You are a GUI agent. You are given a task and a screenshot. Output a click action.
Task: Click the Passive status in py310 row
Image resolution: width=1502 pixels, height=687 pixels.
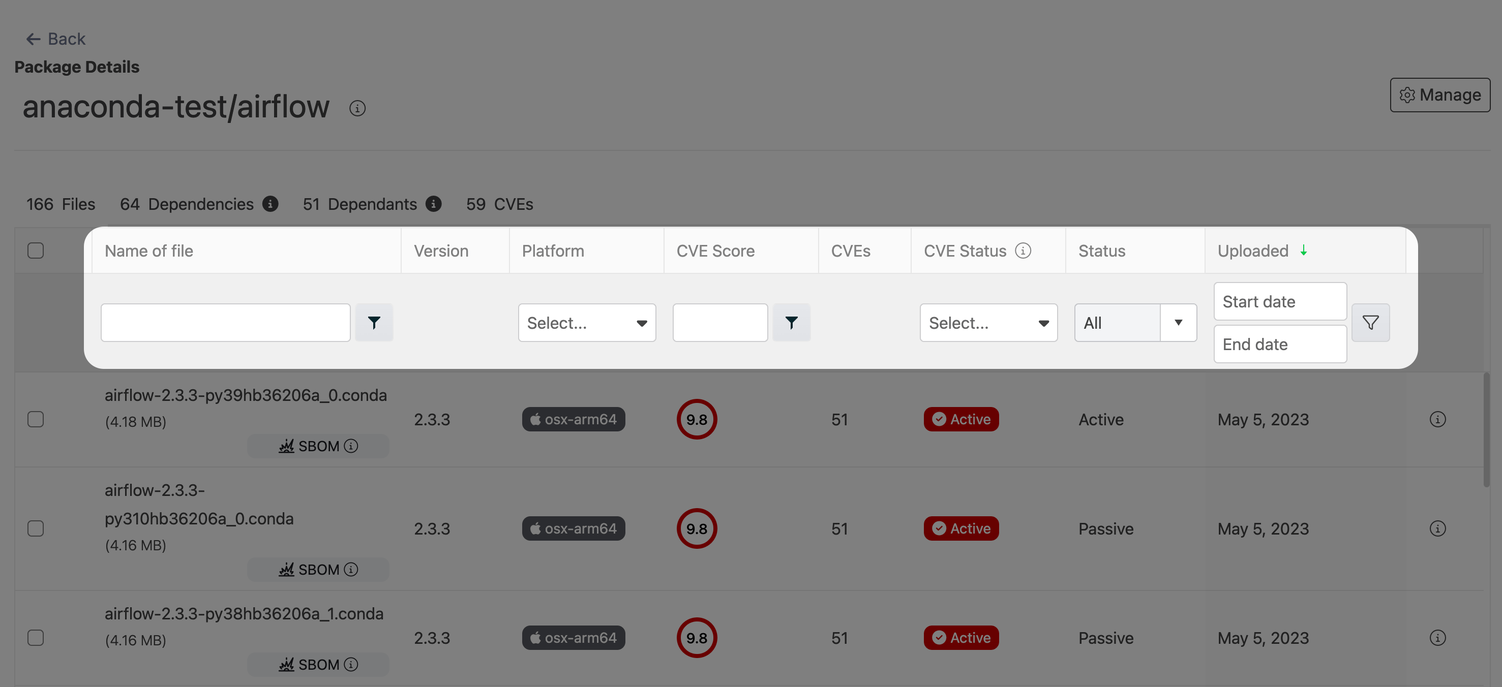[1106, 528]
